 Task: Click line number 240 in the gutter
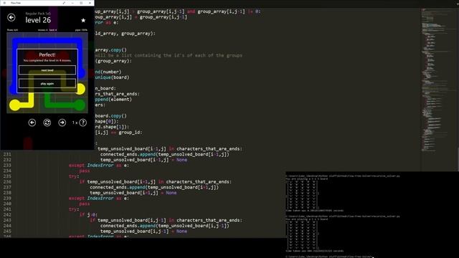7,204
